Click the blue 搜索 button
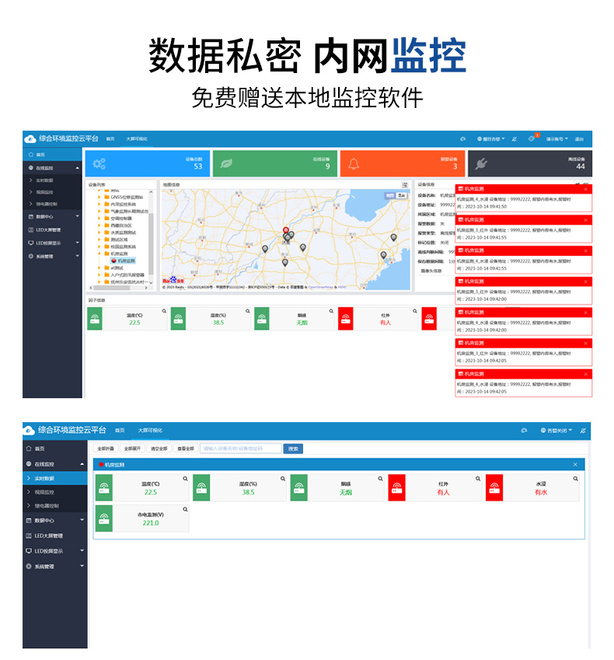 click(x=293, y=449)
